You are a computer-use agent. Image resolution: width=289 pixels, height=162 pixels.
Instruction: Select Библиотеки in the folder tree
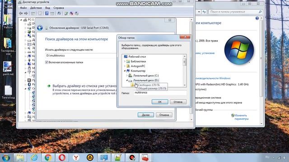[x=138, y=61]
